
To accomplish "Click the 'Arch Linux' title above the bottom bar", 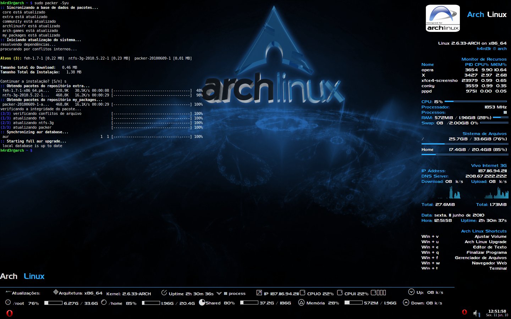I will pos(22,276).
